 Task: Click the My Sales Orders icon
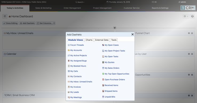point(103,68)
